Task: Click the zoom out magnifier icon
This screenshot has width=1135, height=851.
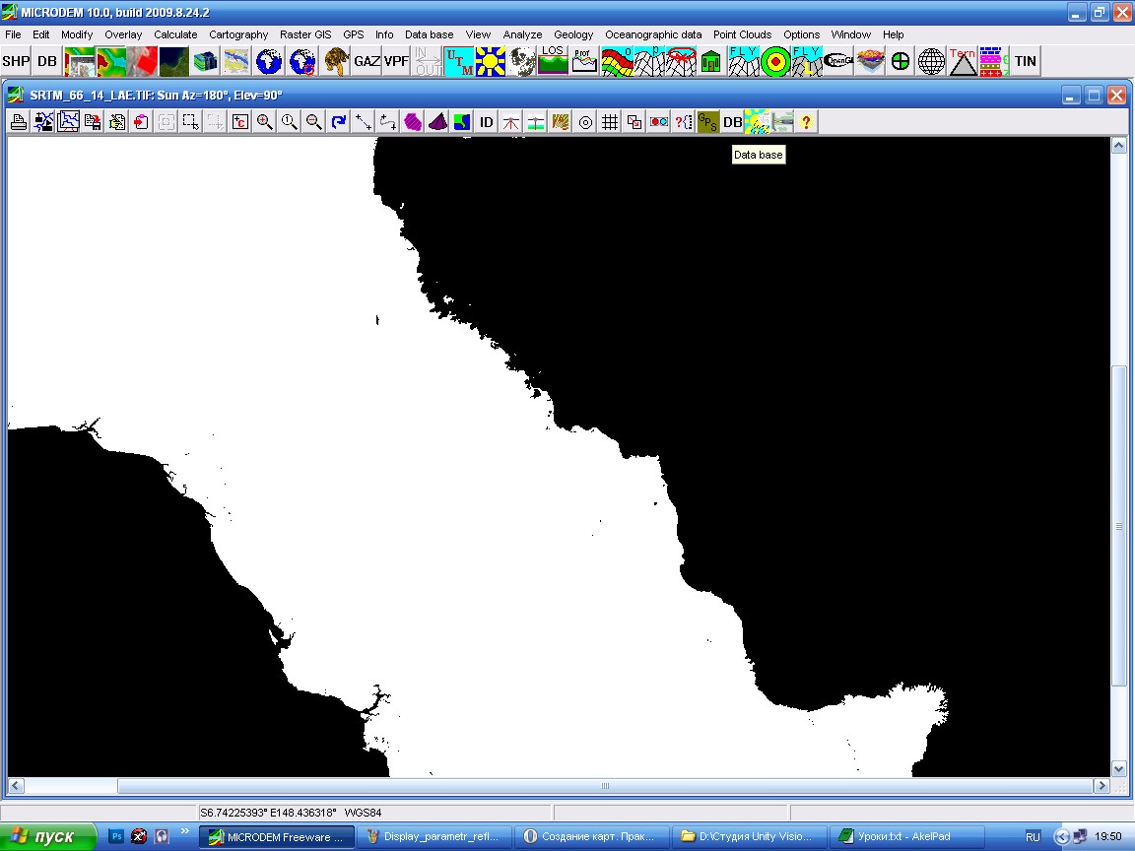Action: (x=313, y=122)
